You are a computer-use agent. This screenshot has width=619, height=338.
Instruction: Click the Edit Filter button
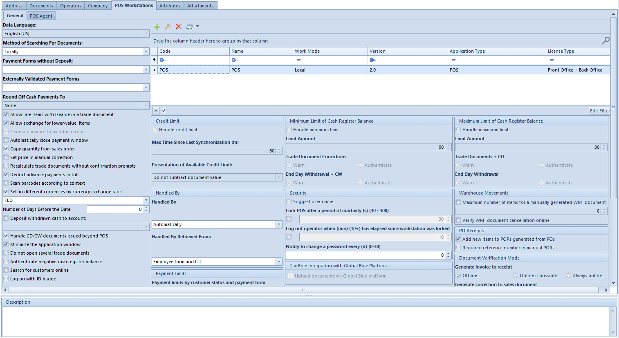599,111
